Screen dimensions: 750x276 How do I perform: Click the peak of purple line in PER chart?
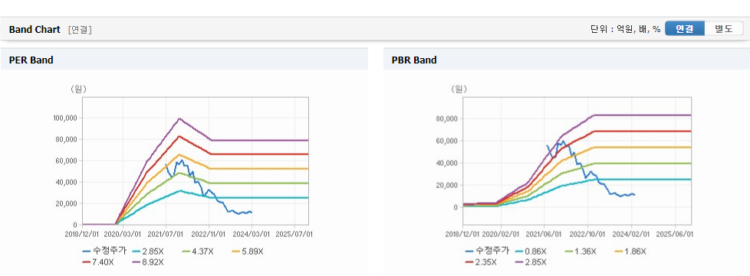pyautogui.click(x=179, y=119)
